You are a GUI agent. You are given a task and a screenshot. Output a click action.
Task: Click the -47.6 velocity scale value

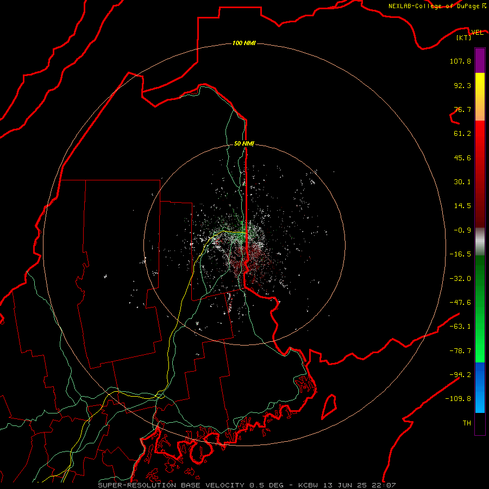(460, 303)
